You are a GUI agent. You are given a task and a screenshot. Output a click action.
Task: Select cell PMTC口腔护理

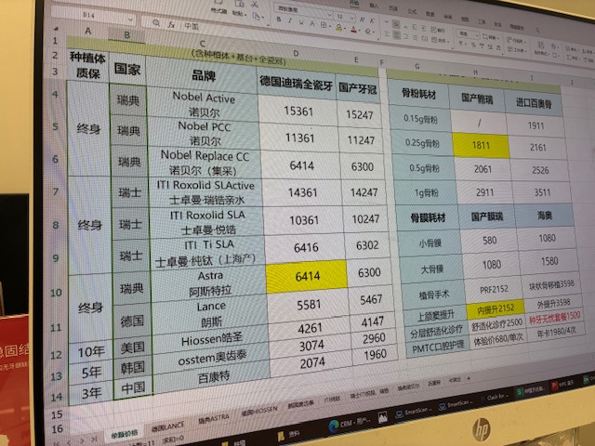pyautogui.click(x=438, y=346)
